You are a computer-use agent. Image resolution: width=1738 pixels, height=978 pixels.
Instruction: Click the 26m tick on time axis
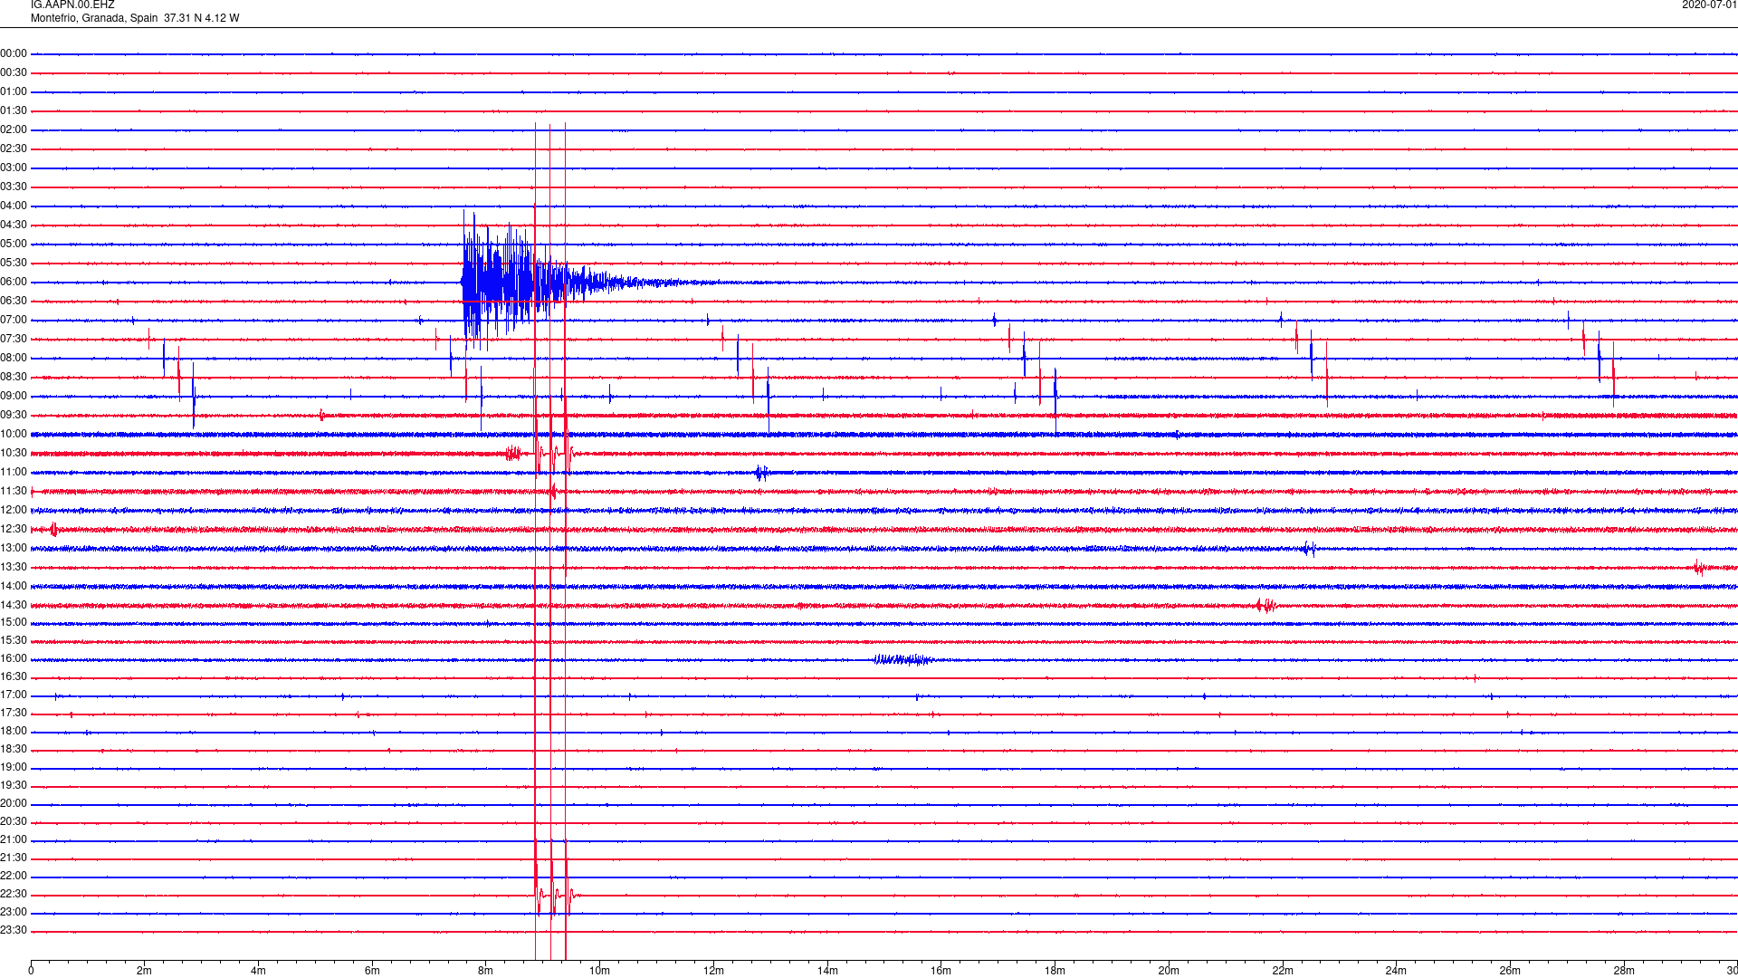1510,971
